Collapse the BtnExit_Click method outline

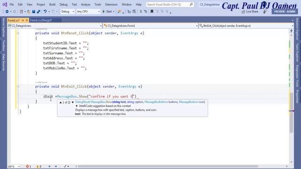[18, 86]
